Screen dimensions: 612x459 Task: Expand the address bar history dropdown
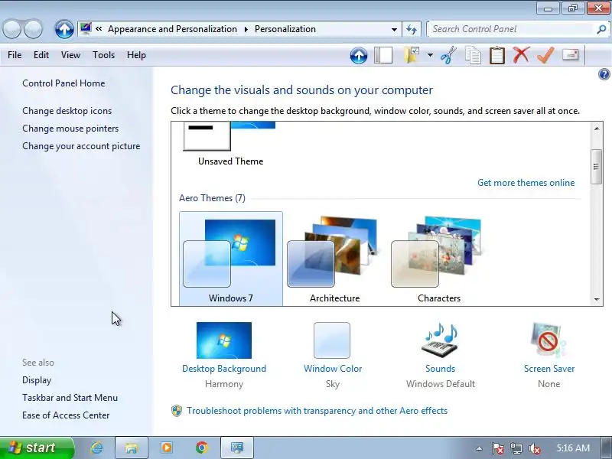pos(394,29)
